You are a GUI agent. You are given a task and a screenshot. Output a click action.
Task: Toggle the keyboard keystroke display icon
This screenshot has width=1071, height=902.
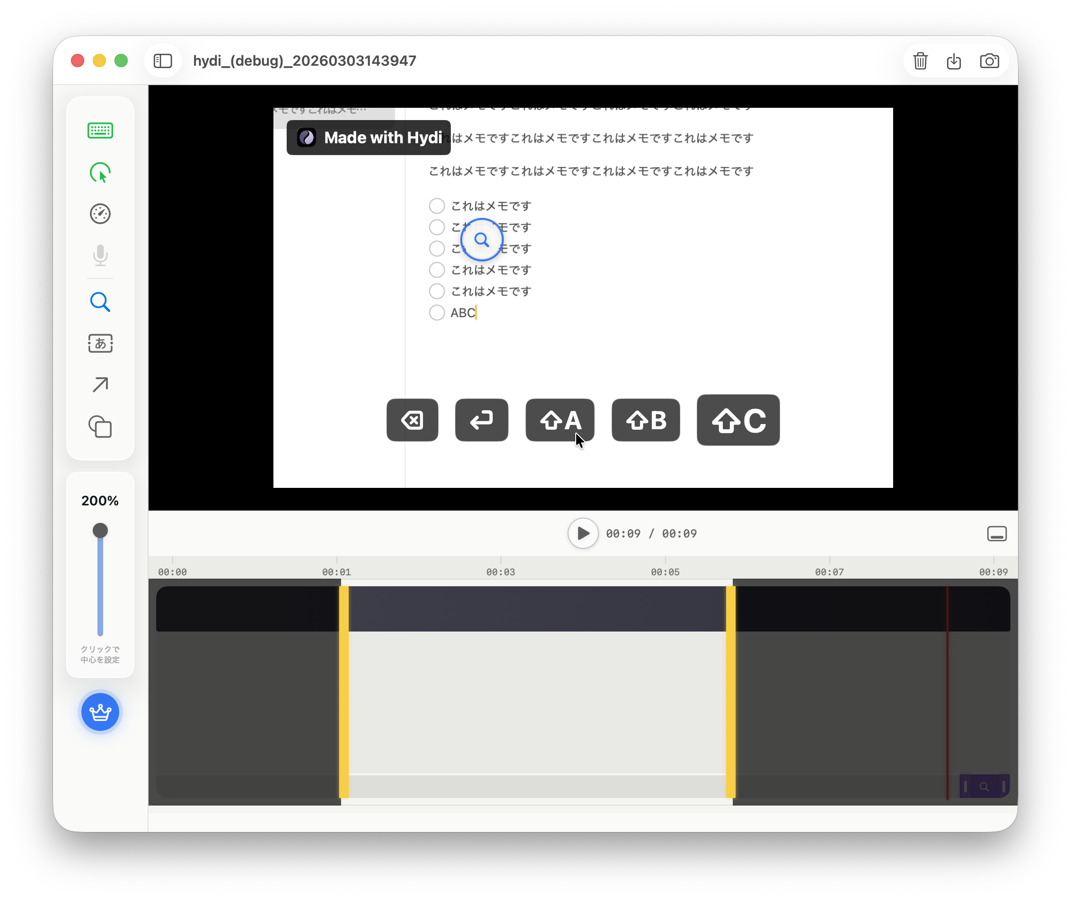[100, 130]
